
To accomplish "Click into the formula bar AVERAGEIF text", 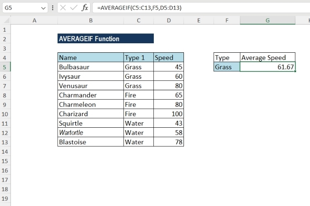I will [x=139, y=8].
